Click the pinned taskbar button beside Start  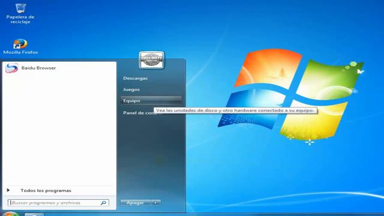[x=34, y=215]
